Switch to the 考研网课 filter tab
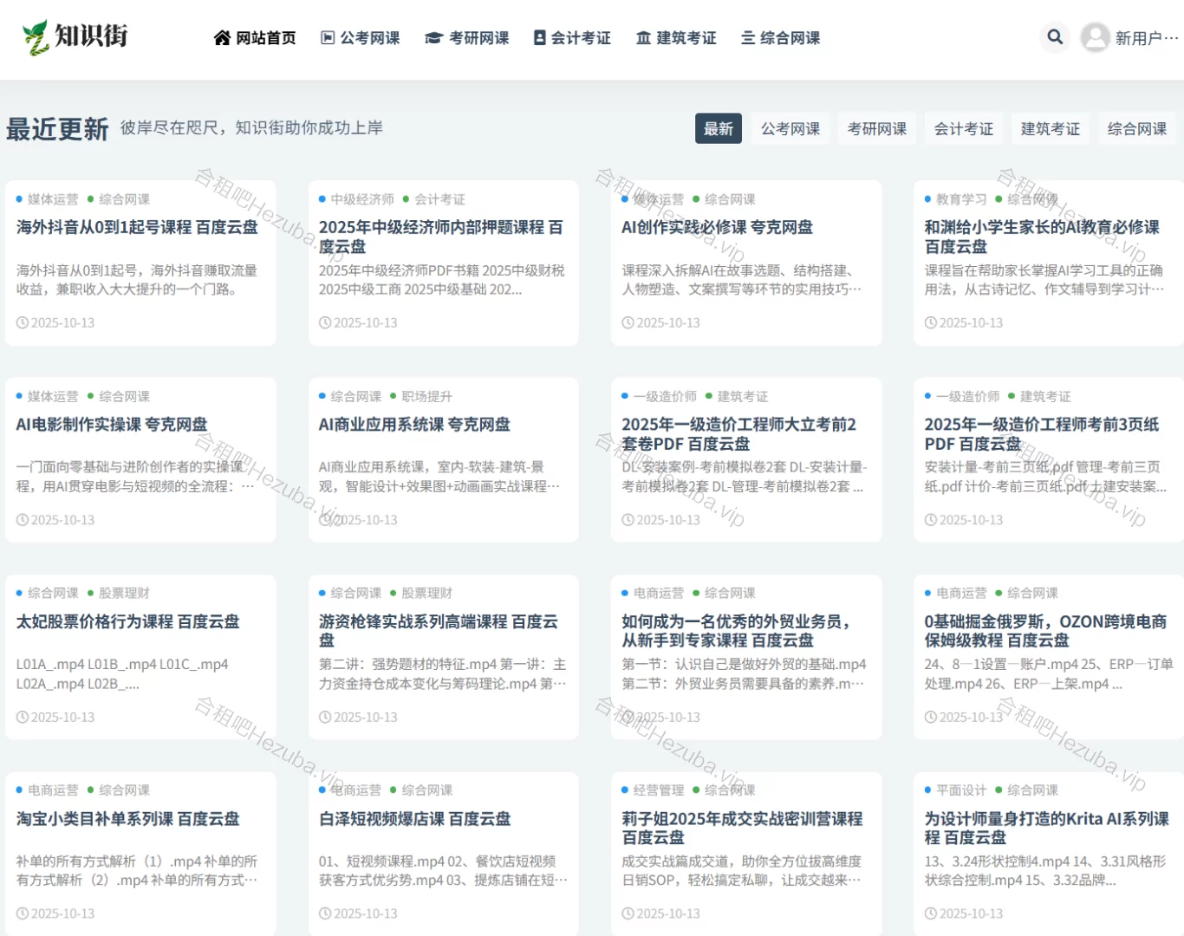The height and width of the screenshot is (936, 1184). click(x=876, y=129)
